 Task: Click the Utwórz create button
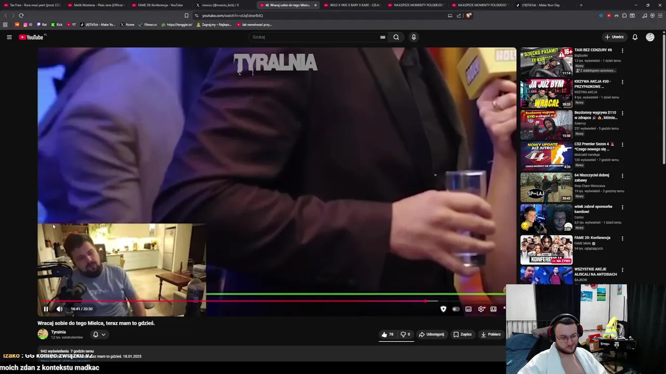click(614, 37)
